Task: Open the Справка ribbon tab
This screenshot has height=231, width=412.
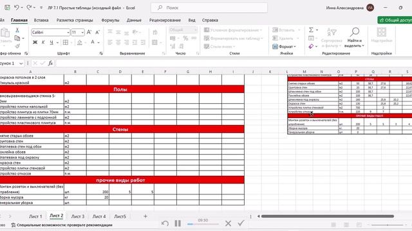Action: 210,20
